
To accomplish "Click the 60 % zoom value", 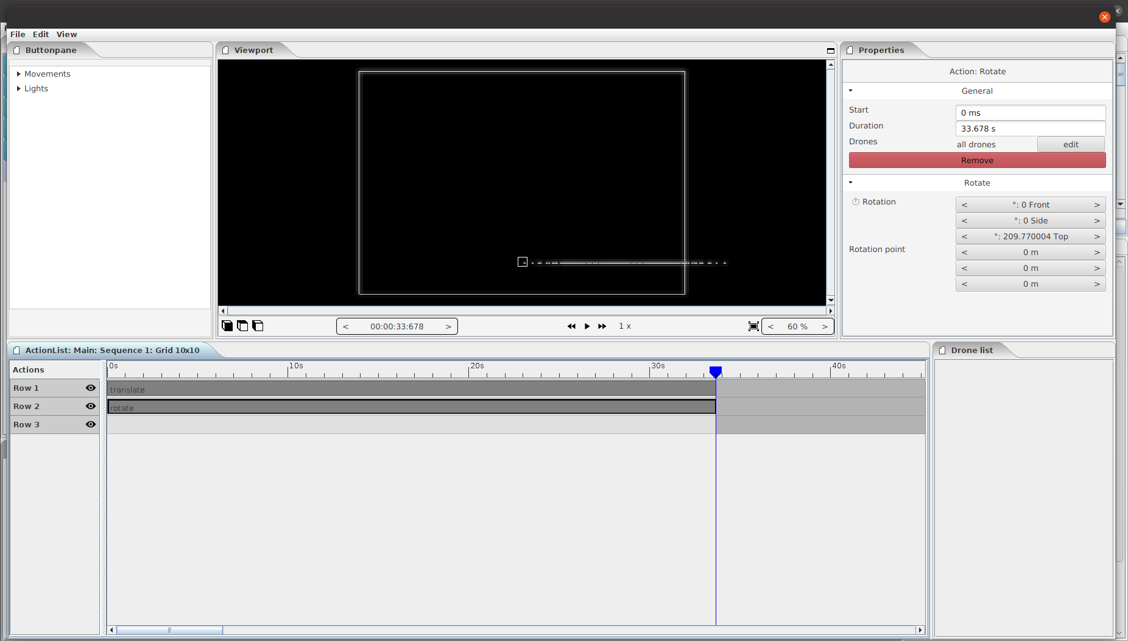I will (x=797, y=326).
